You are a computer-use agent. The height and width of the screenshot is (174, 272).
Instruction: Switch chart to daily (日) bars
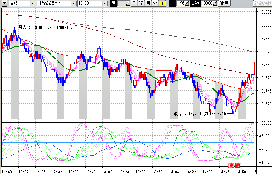(134, 3)
